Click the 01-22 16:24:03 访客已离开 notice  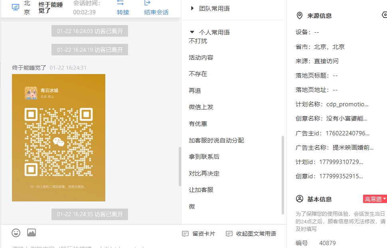click(90, 31)
